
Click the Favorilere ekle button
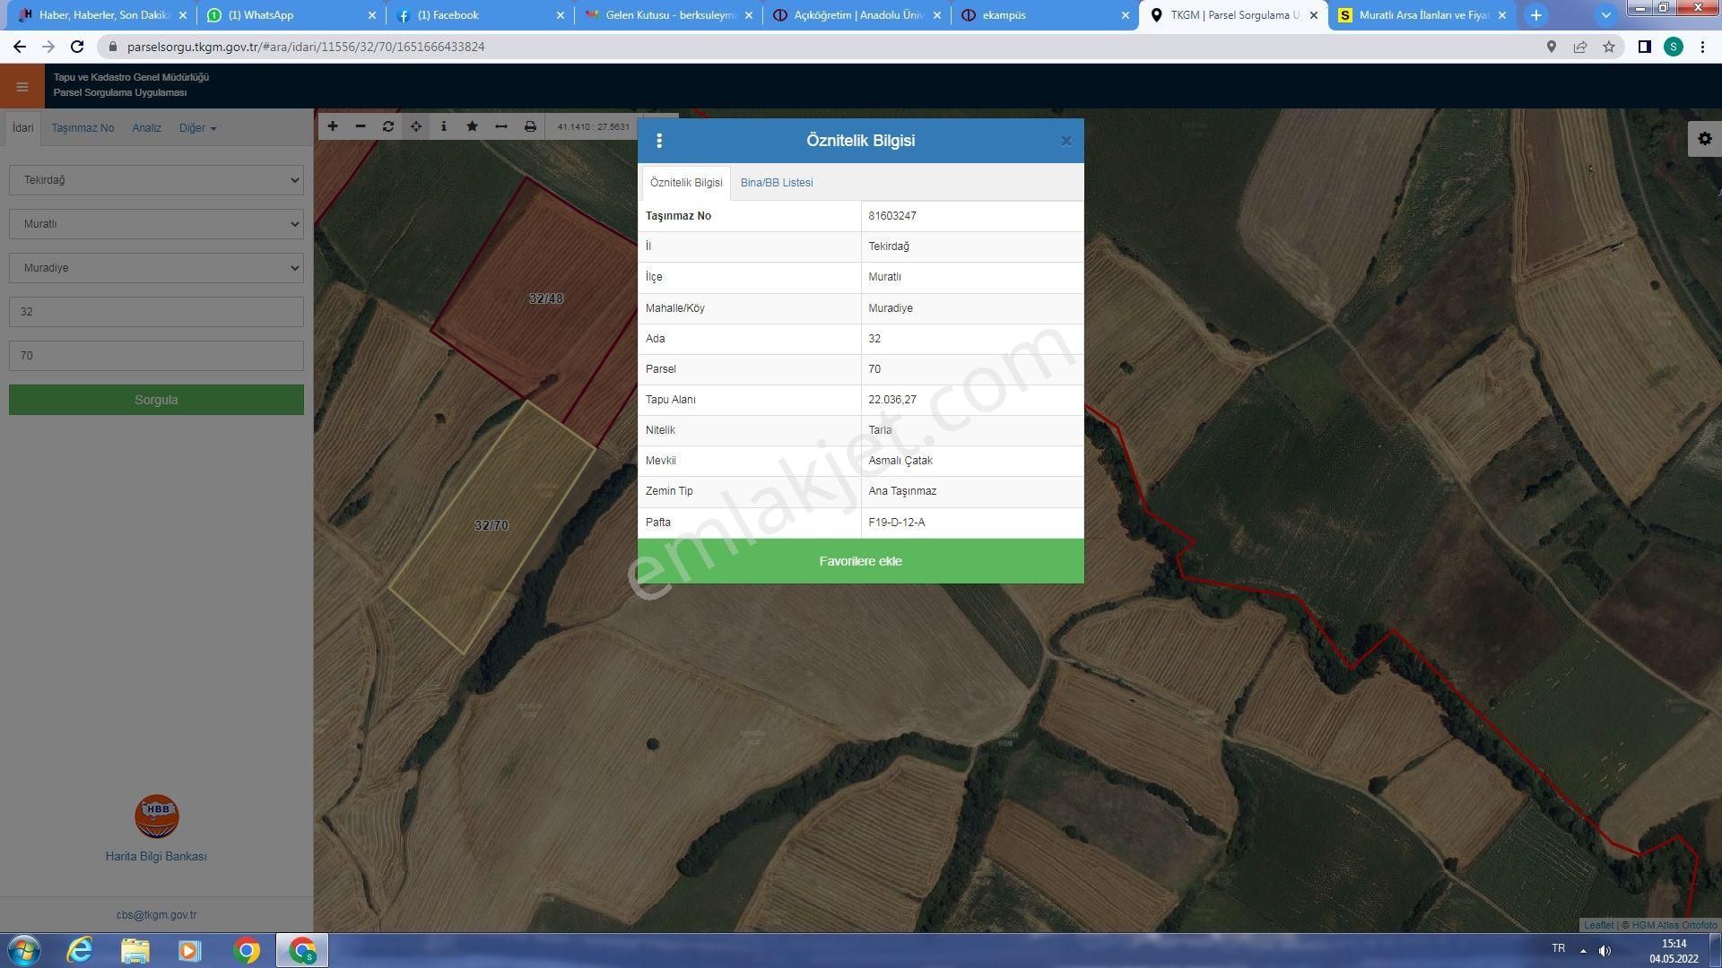[x=860, y=561]
